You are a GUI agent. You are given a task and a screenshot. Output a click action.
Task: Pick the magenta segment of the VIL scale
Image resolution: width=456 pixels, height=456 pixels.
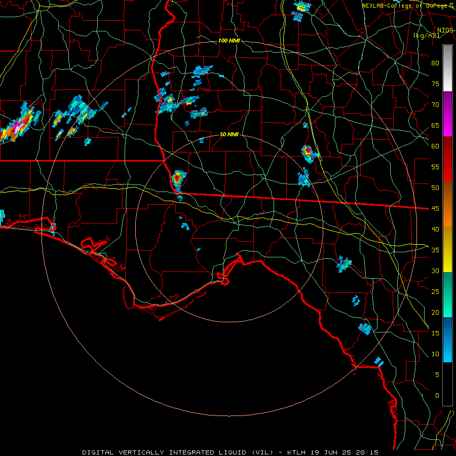(447, 113)
